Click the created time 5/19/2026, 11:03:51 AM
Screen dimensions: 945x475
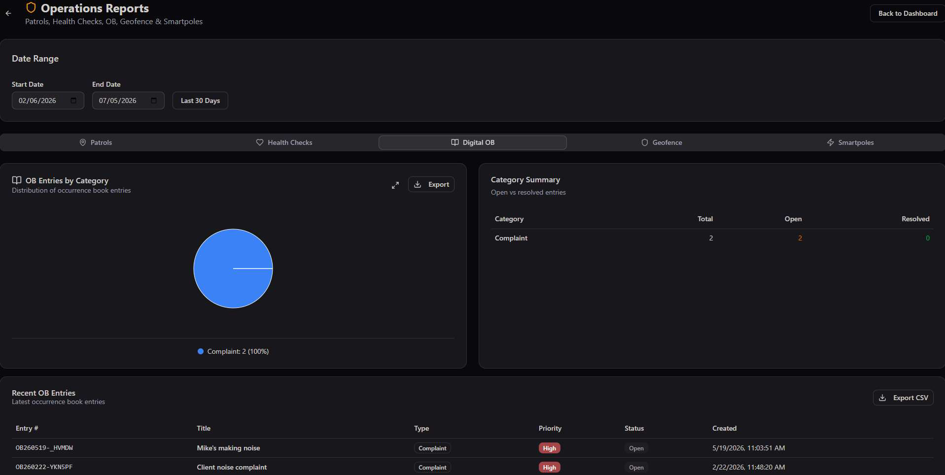pyautogui.click(x=748, y=448)
